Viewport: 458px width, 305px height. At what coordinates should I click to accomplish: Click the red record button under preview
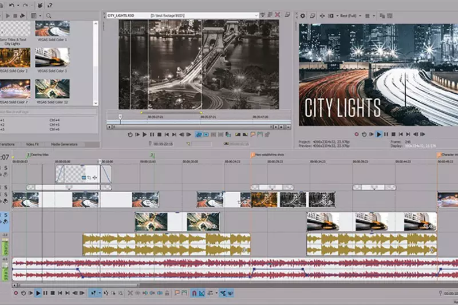356,134
